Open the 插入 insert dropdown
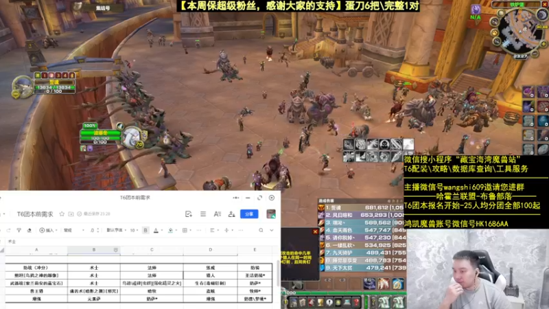The image size is (549, 309). pyautogui.click(x=48, y=230)
